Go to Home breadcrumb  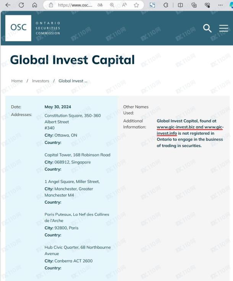click(x=17, y=81)
